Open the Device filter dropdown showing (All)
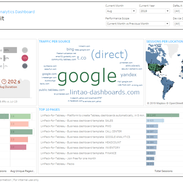This screenshot has height=183, width=183. tap(178, 24)
